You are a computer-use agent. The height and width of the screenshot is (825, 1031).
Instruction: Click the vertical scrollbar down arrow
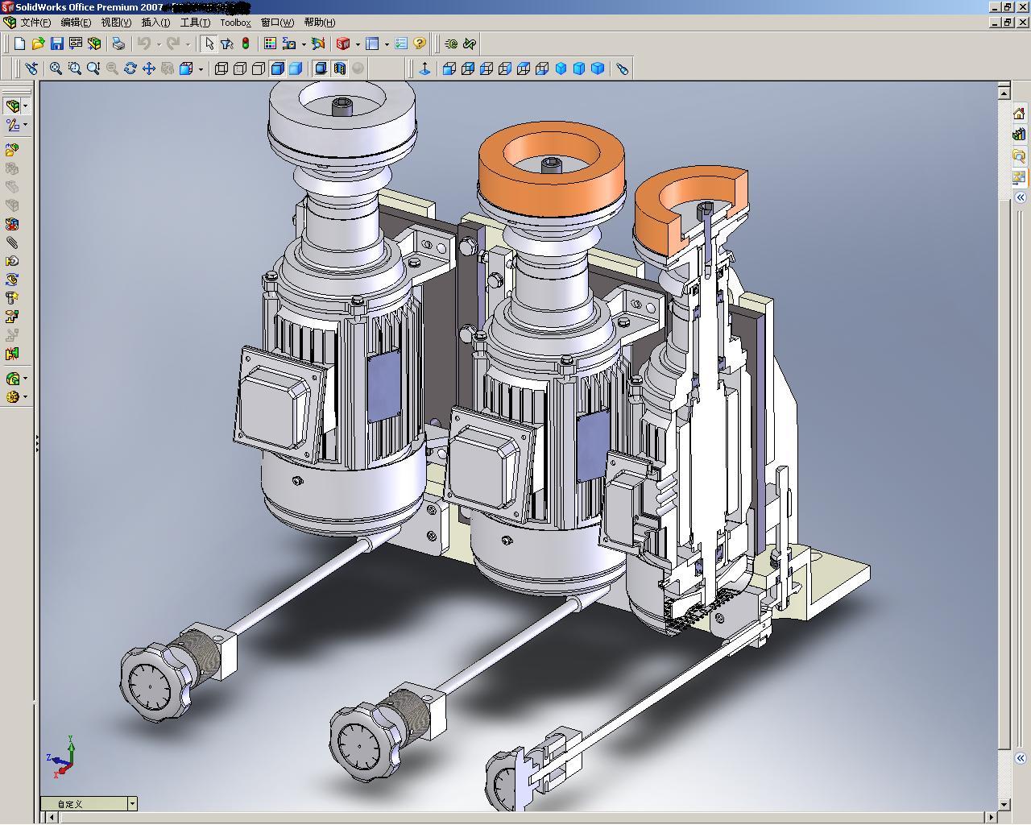pos(1004,804)
